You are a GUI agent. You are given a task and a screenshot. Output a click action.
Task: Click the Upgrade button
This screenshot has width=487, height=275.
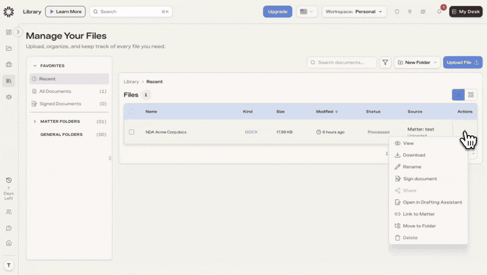(278, 11)
